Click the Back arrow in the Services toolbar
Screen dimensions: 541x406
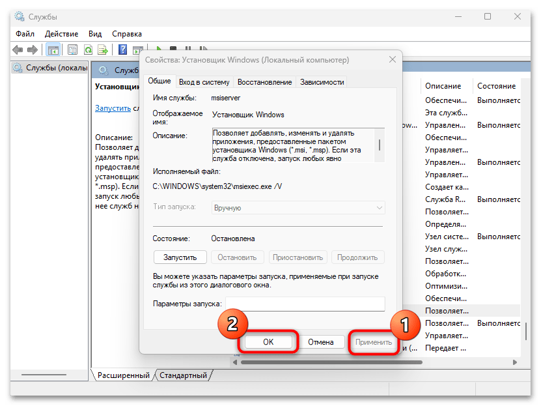click(x=18, y=50)
